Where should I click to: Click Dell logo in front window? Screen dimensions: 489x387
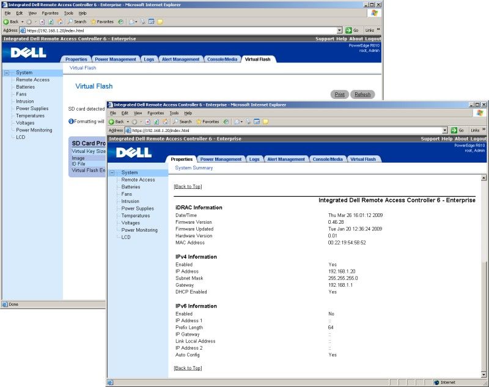pyautogui.click(x=134, y=152)
